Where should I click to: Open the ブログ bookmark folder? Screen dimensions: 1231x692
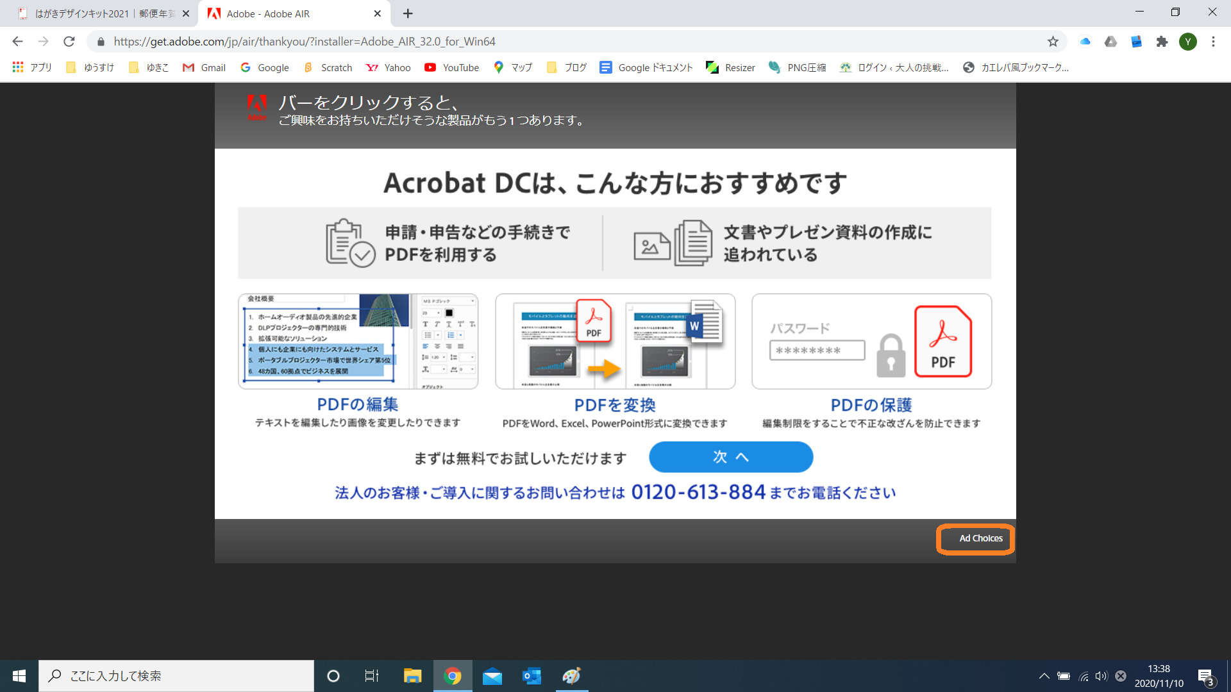(x=567, y=67)
